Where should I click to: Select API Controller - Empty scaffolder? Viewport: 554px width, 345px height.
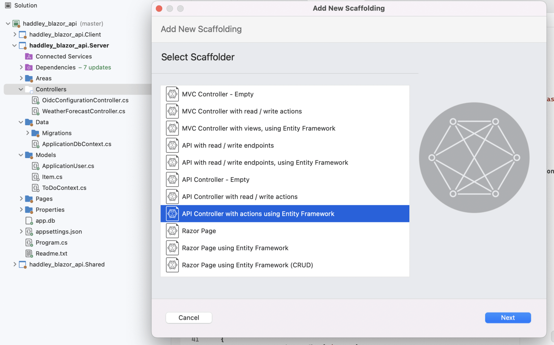click(215, 180)
